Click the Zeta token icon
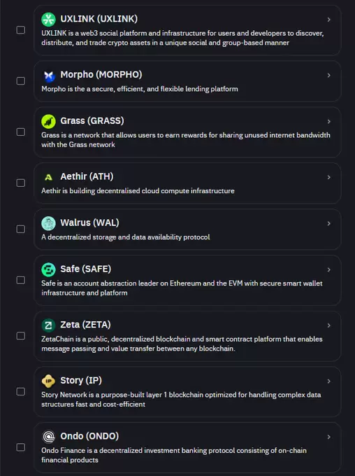 coord(48,325)
